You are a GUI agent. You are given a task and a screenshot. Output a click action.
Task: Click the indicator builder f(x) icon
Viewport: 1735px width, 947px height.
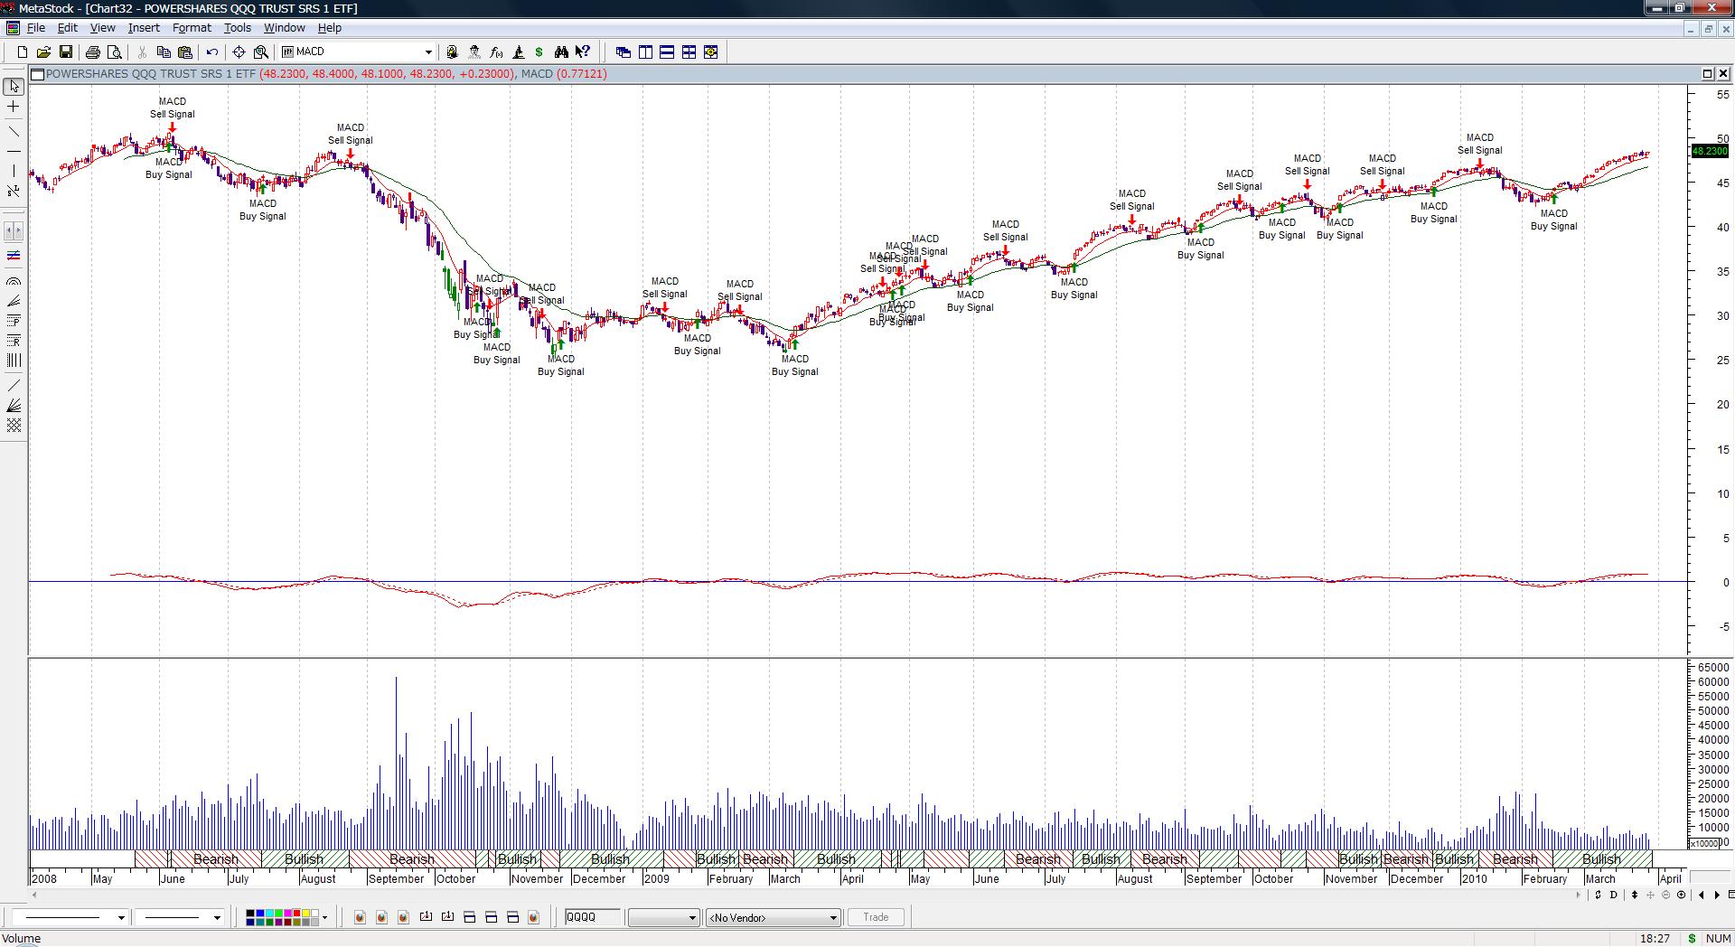(x=496, y=52)
